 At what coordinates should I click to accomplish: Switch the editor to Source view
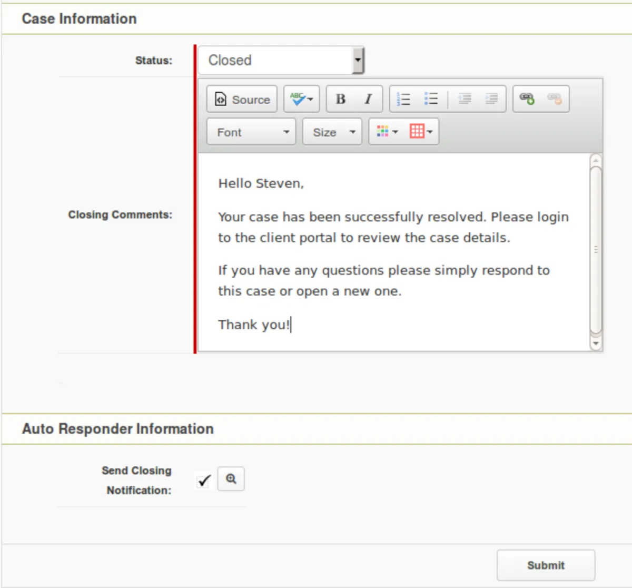click(242, 99)
